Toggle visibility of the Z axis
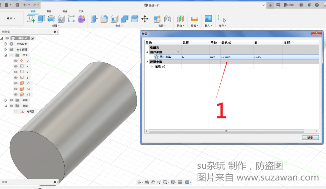The image size is (326, 189). click(x=16, y=78)
